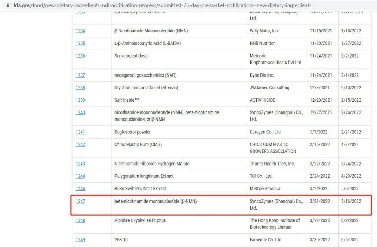This screenshot has height=247, width=377.
Task: Open notification 1236 link
Action: point(80,56)
